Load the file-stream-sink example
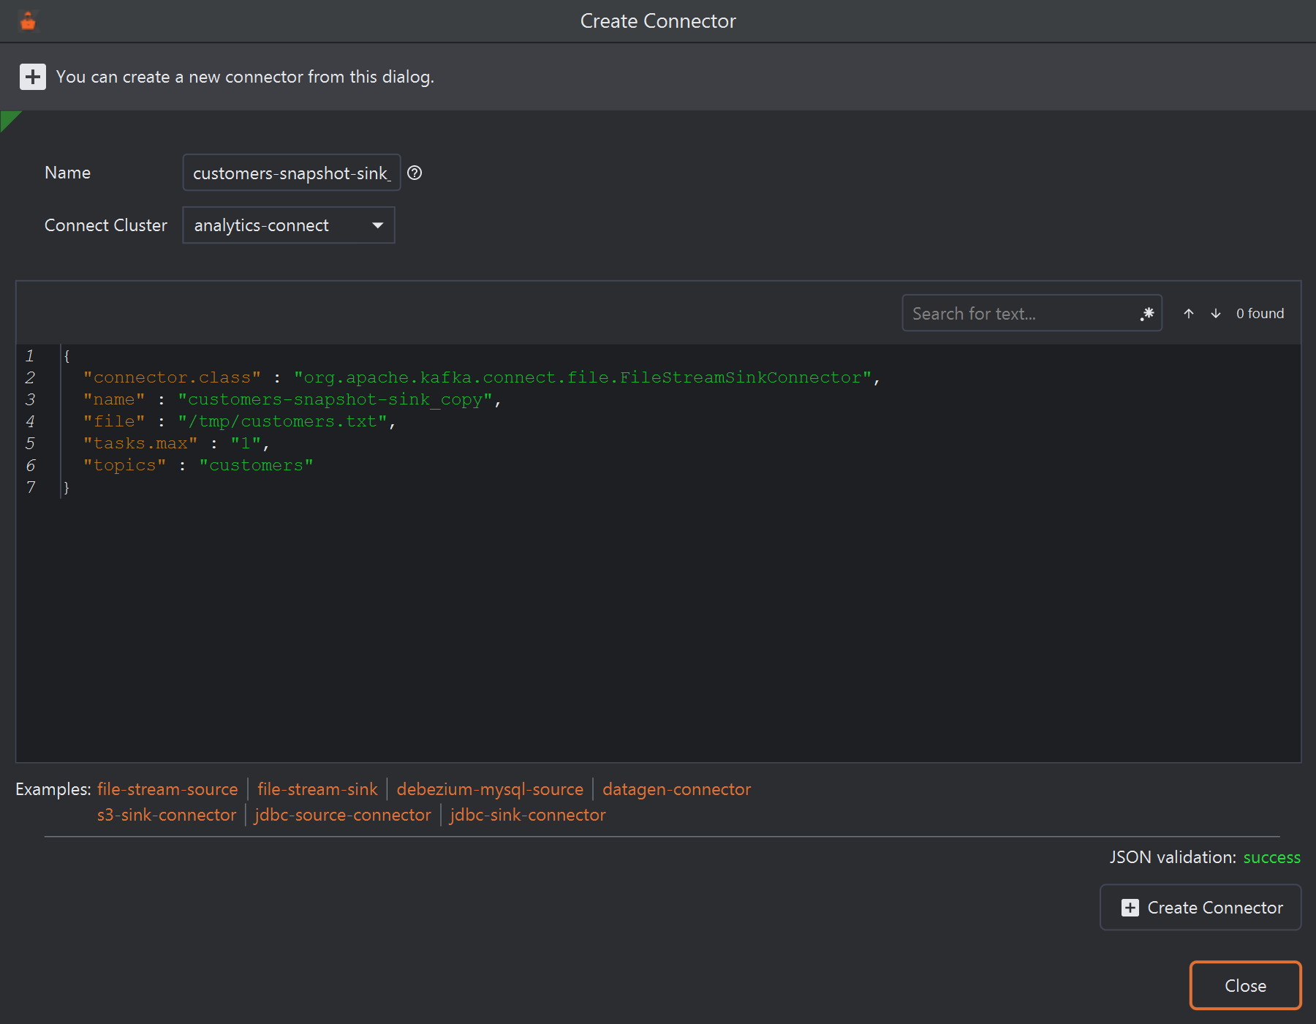The image size is (1316, 1024). point(317,789)
